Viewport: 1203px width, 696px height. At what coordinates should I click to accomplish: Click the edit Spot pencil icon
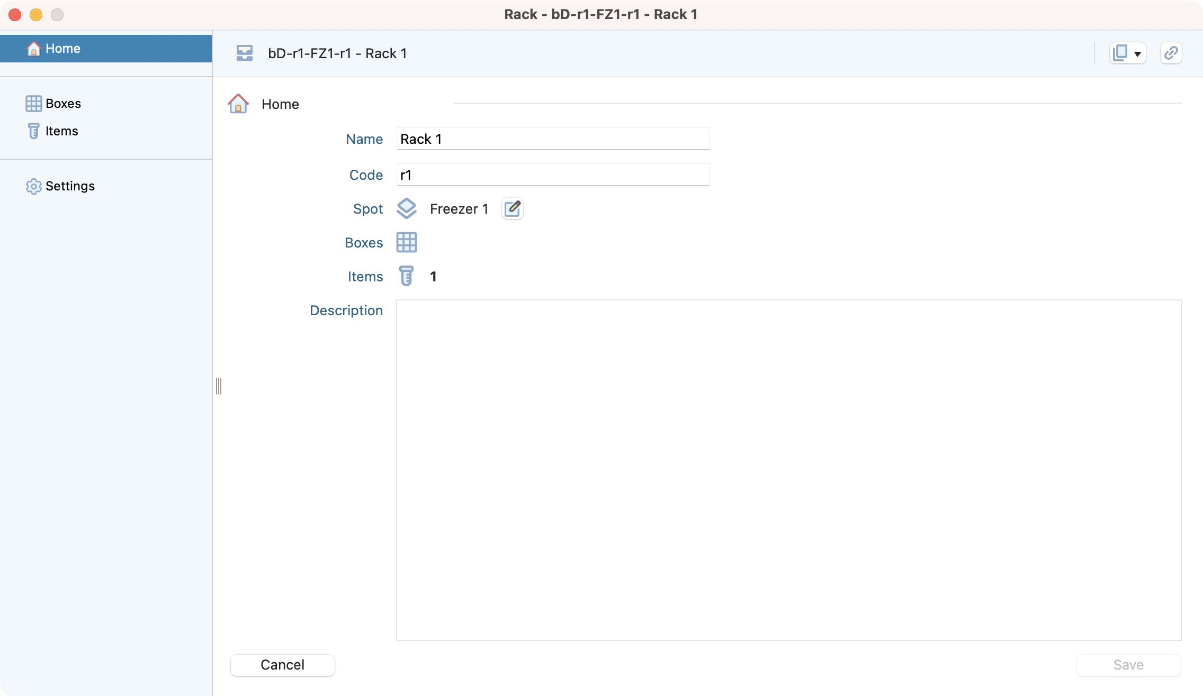point(512,209)
